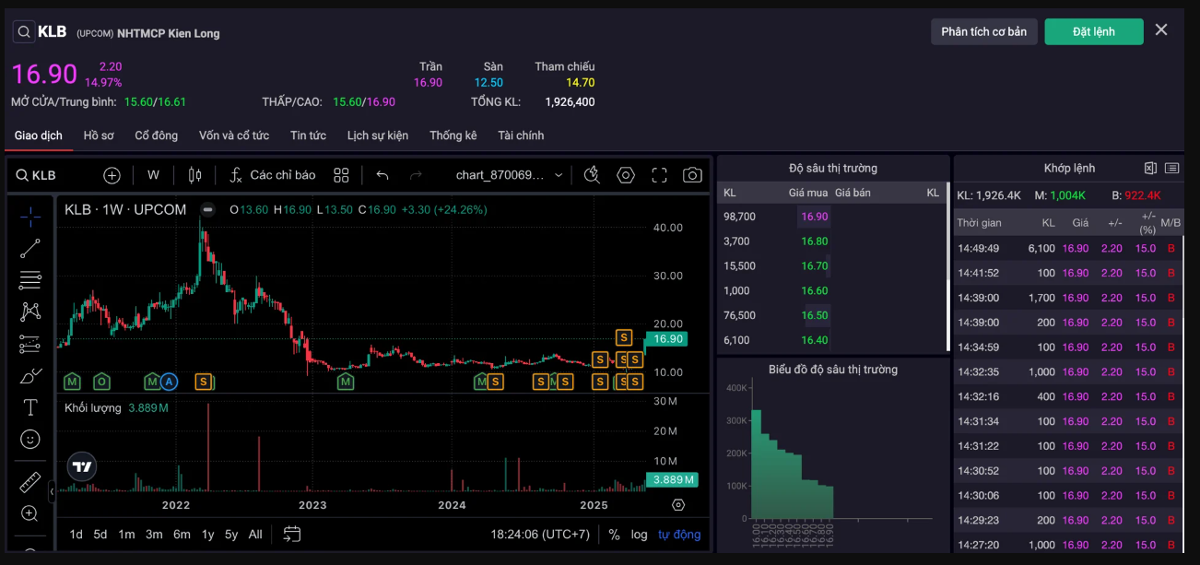Open the Lịch sự kiện tab
This screenshot has height=565, width=1200.
tap(378, 135)
